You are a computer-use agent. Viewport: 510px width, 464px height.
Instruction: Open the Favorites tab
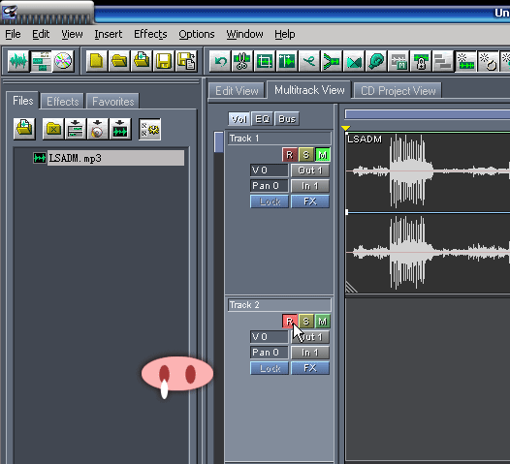112,102
